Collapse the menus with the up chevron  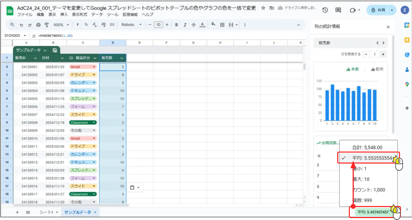[299, 25]
